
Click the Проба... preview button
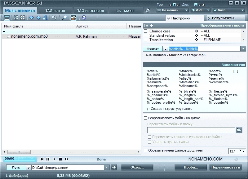pyautogui.click(x=191, y=167)
